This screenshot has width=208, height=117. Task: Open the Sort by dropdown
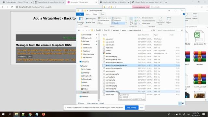tap(131, 21)
